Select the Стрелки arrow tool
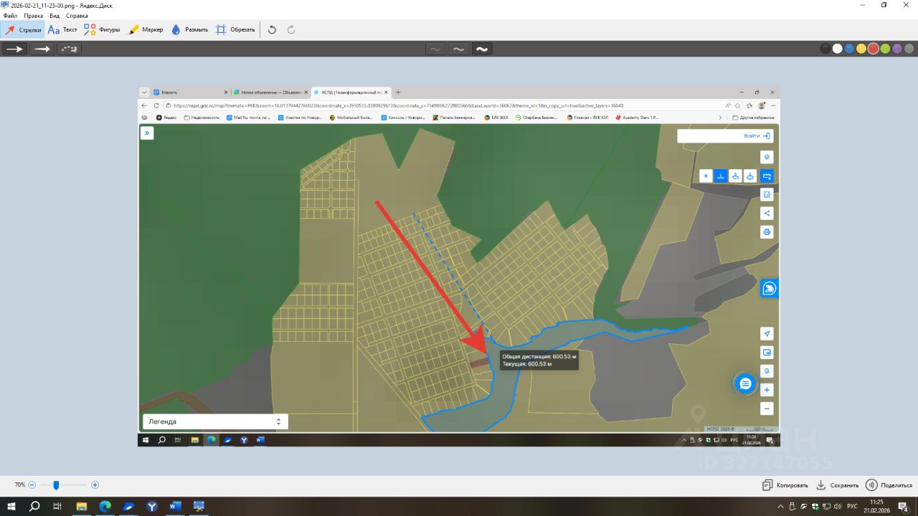Image resolution: width=918 pixels, height=516 pixels. pos(23,29)
